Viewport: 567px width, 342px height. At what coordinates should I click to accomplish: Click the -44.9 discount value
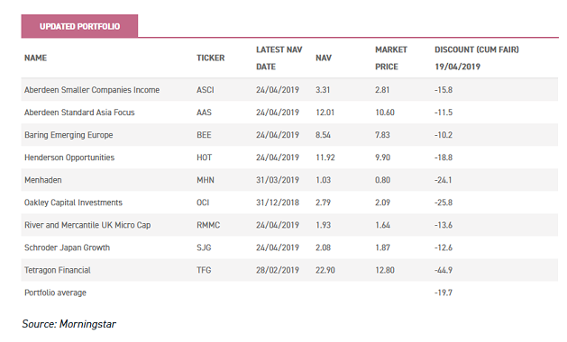pos(444,270)
